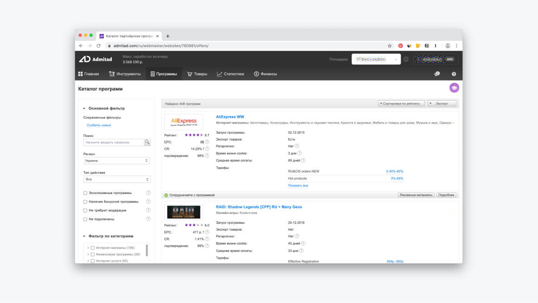This screenshot has width=538, height=303.
Task: Open the Площадка selector dropdown
Action: (x=376, y=59)
